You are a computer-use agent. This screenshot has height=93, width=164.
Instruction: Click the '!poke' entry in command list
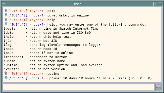(x=38, y=53)
